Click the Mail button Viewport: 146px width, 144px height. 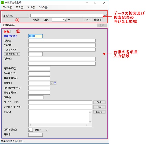coord(99,107)
